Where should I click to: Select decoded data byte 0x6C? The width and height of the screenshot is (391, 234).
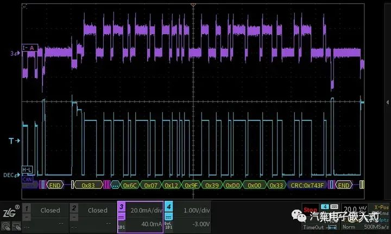tap(130, 185)
